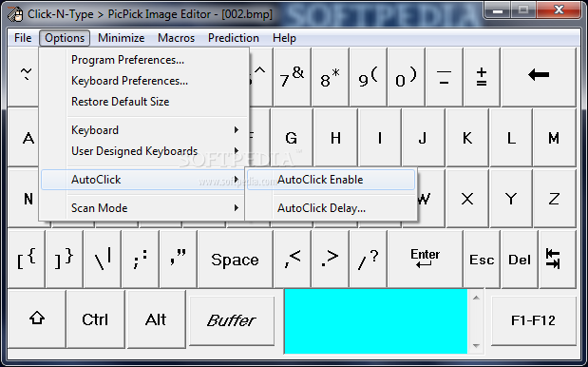Image resolution: width=588 pixels, height=367 pixels.
Task: Switch to the F1-F12 key set
Action: point(533,320)
